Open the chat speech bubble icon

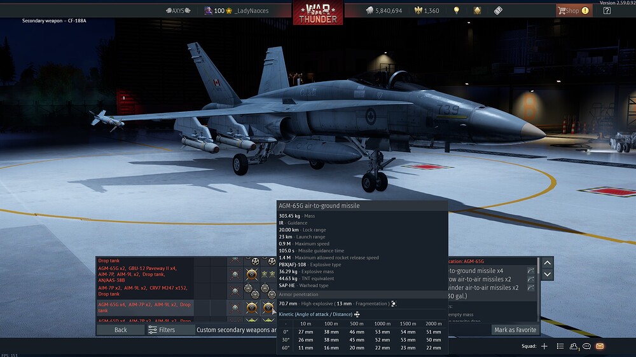click(x=586, y=346)
